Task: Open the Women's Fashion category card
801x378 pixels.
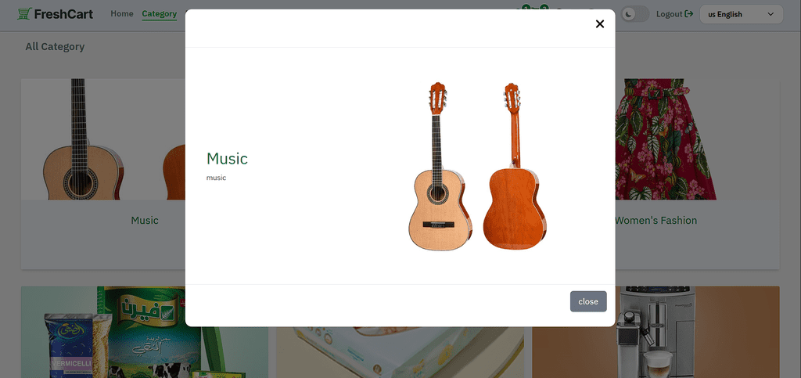Action: click(656, 221)
